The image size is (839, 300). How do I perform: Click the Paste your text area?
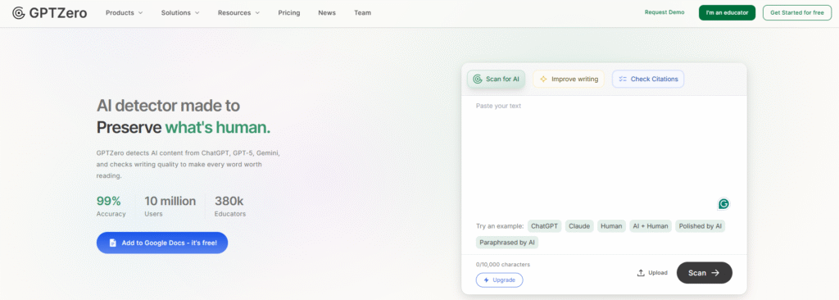(604, 156)
